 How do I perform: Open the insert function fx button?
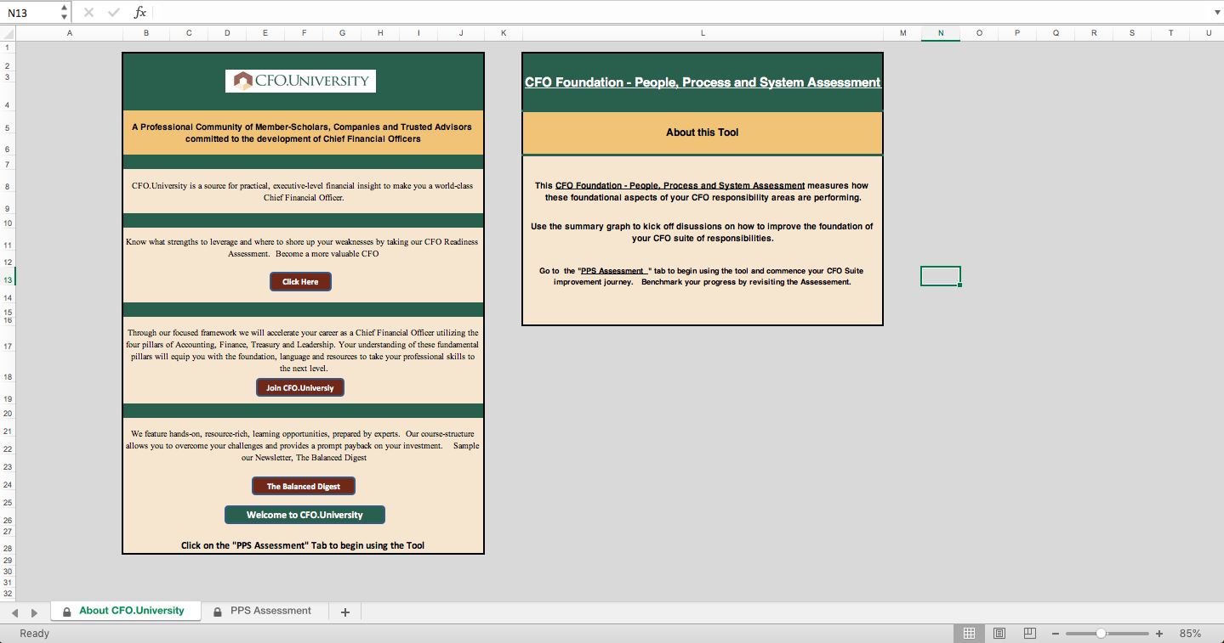click(140, 13)
